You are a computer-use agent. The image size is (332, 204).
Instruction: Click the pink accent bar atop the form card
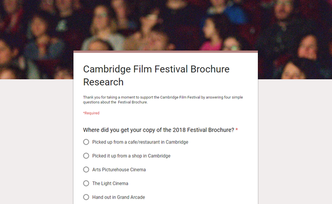click(x=165, y=52)
